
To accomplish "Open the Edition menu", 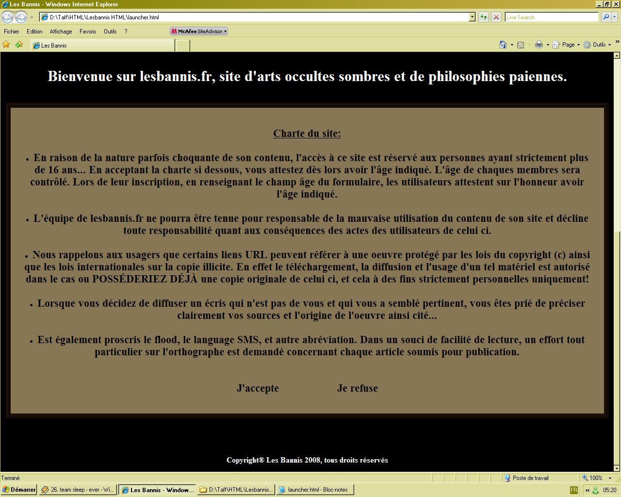I will tap(34, 31).
